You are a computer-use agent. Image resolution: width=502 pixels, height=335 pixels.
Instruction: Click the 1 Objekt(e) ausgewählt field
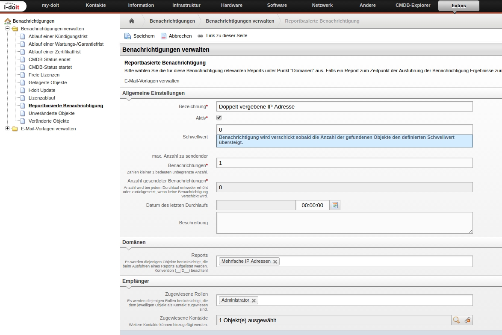334,320
